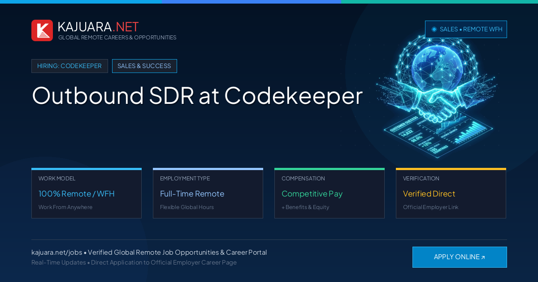This screenshot has height=282, width=538.
Task: Open the Work Model card
Action: 87,193
